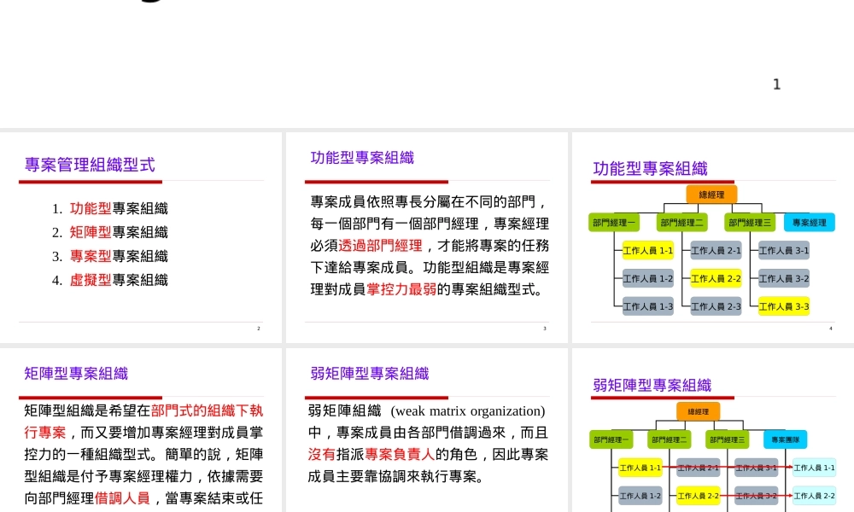Click the light cyan 工作人員 2-2 box
854x512 pixels.
pyautogui.click(x=814, y=496)
